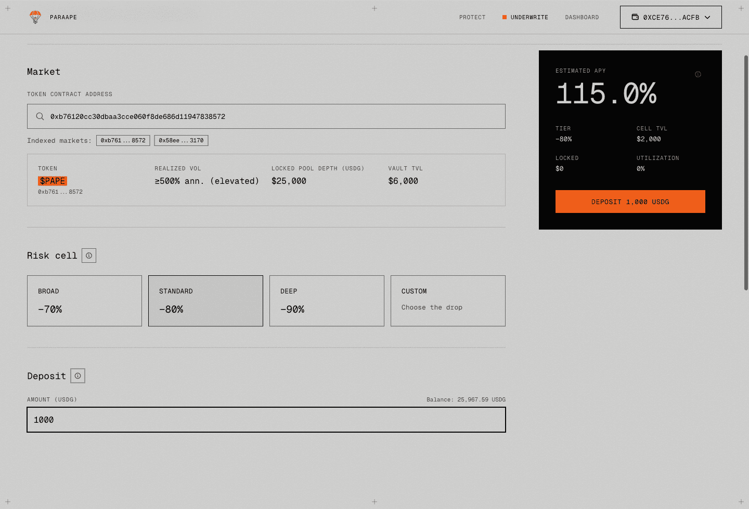The height and width of the screenshot is (509, 749).
Task: Open the UNDERWRITE tab
Action: 525,17
